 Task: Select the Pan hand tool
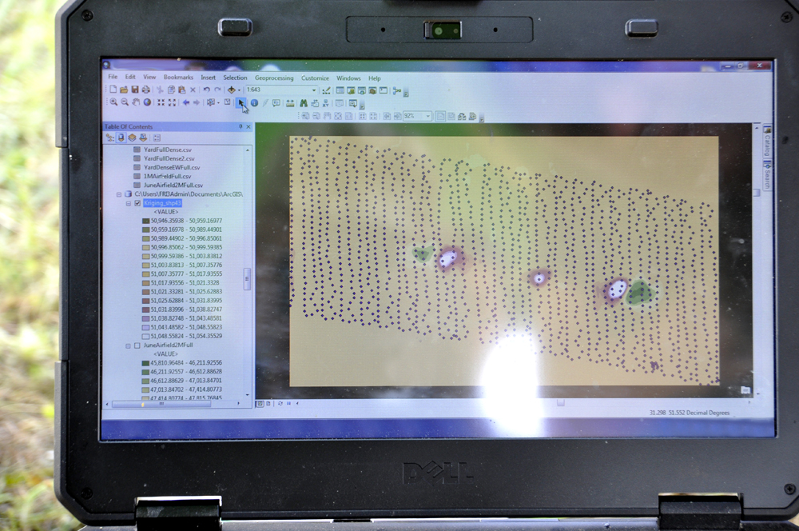136,102
